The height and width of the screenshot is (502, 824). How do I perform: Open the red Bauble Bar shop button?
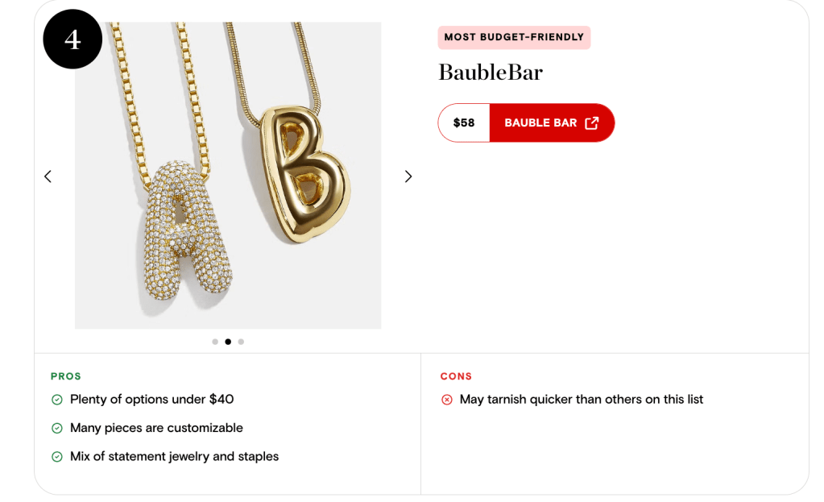tap(551, 123)
